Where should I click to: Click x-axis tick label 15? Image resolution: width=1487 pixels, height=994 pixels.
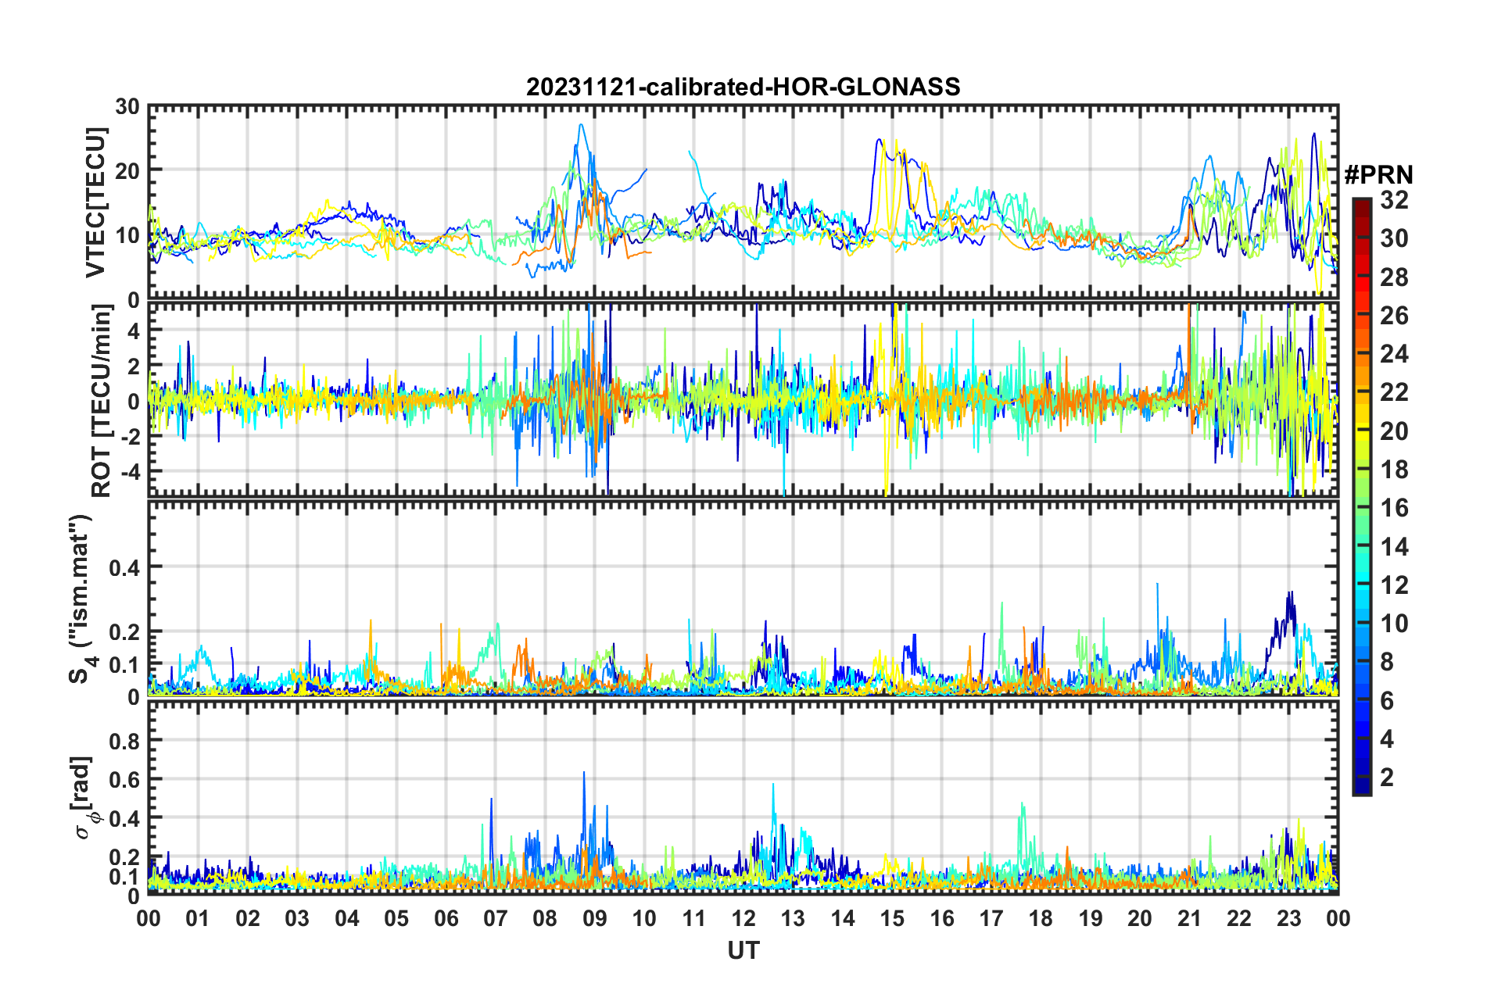892,918
